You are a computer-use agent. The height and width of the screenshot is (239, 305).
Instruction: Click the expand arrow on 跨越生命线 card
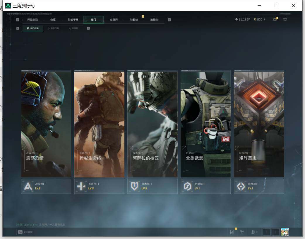[77, 148]
